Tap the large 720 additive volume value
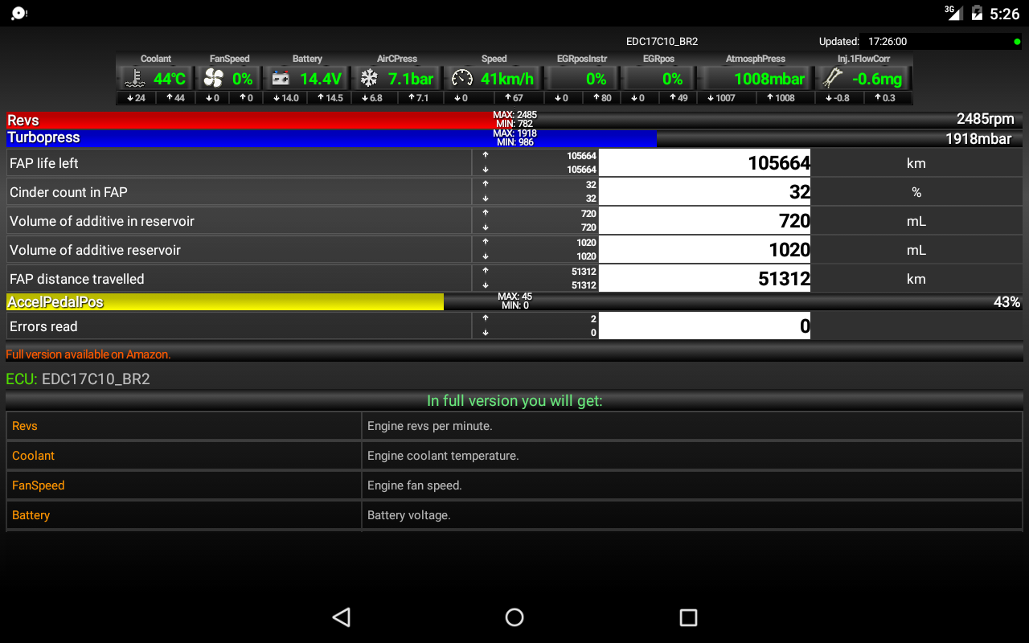The image size is (1029, 643). [x=794, y=221]
